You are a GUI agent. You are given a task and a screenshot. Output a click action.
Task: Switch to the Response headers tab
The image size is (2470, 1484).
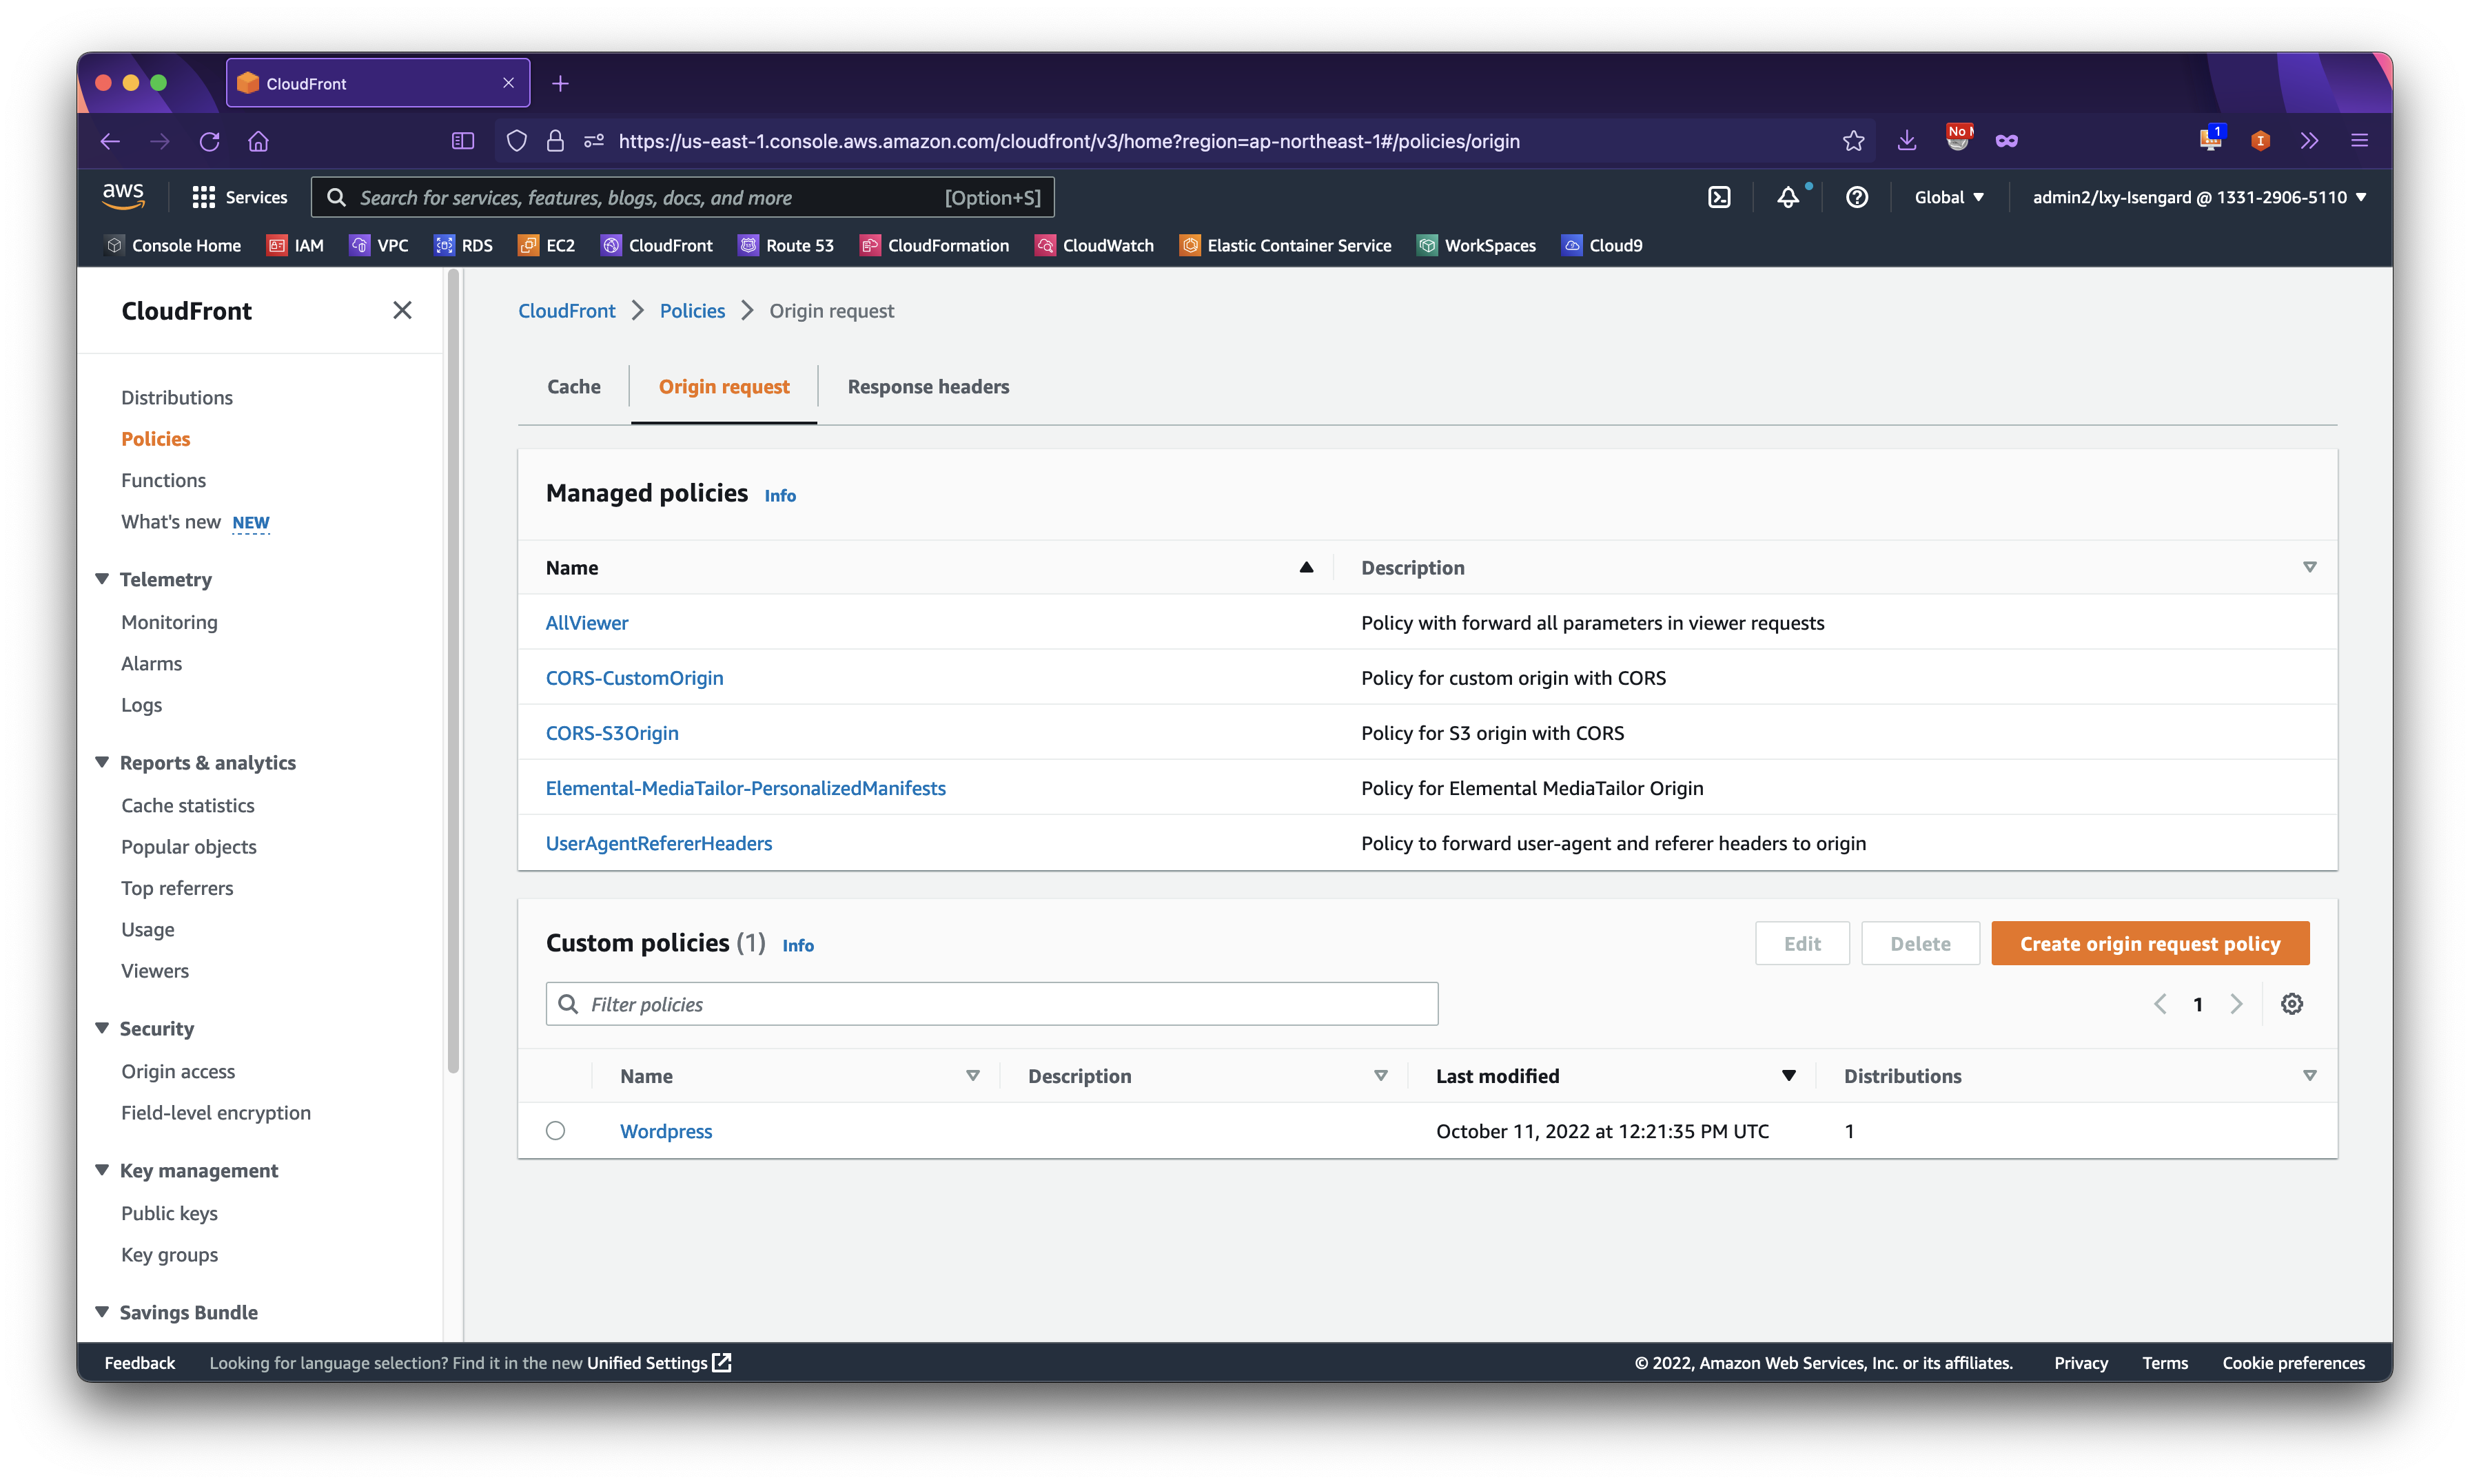[928, 386]
